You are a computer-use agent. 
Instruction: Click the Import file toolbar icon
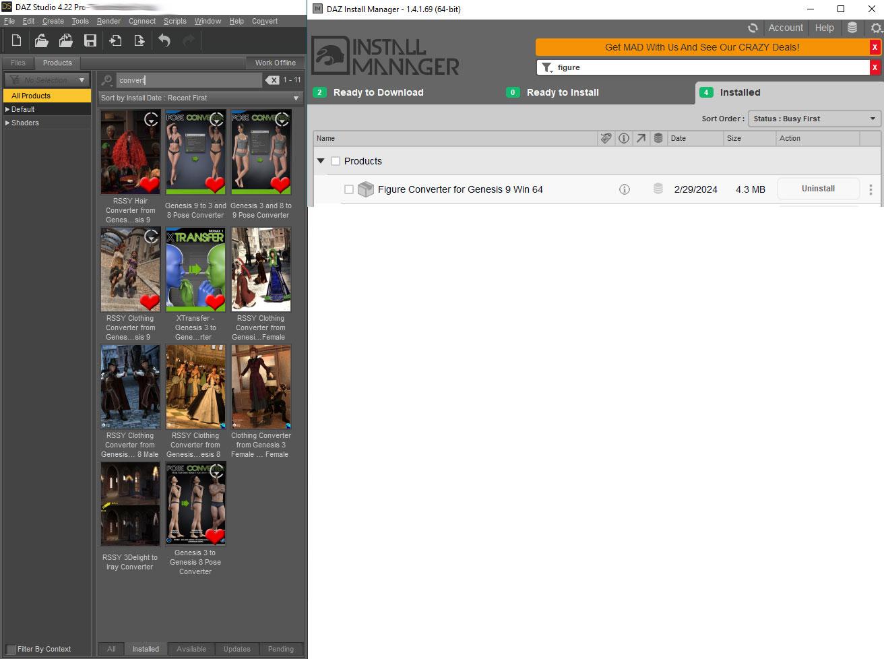[x=115, y=41]
